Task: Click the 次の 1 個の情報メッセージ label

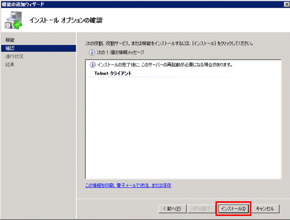Action: point(120,53)
